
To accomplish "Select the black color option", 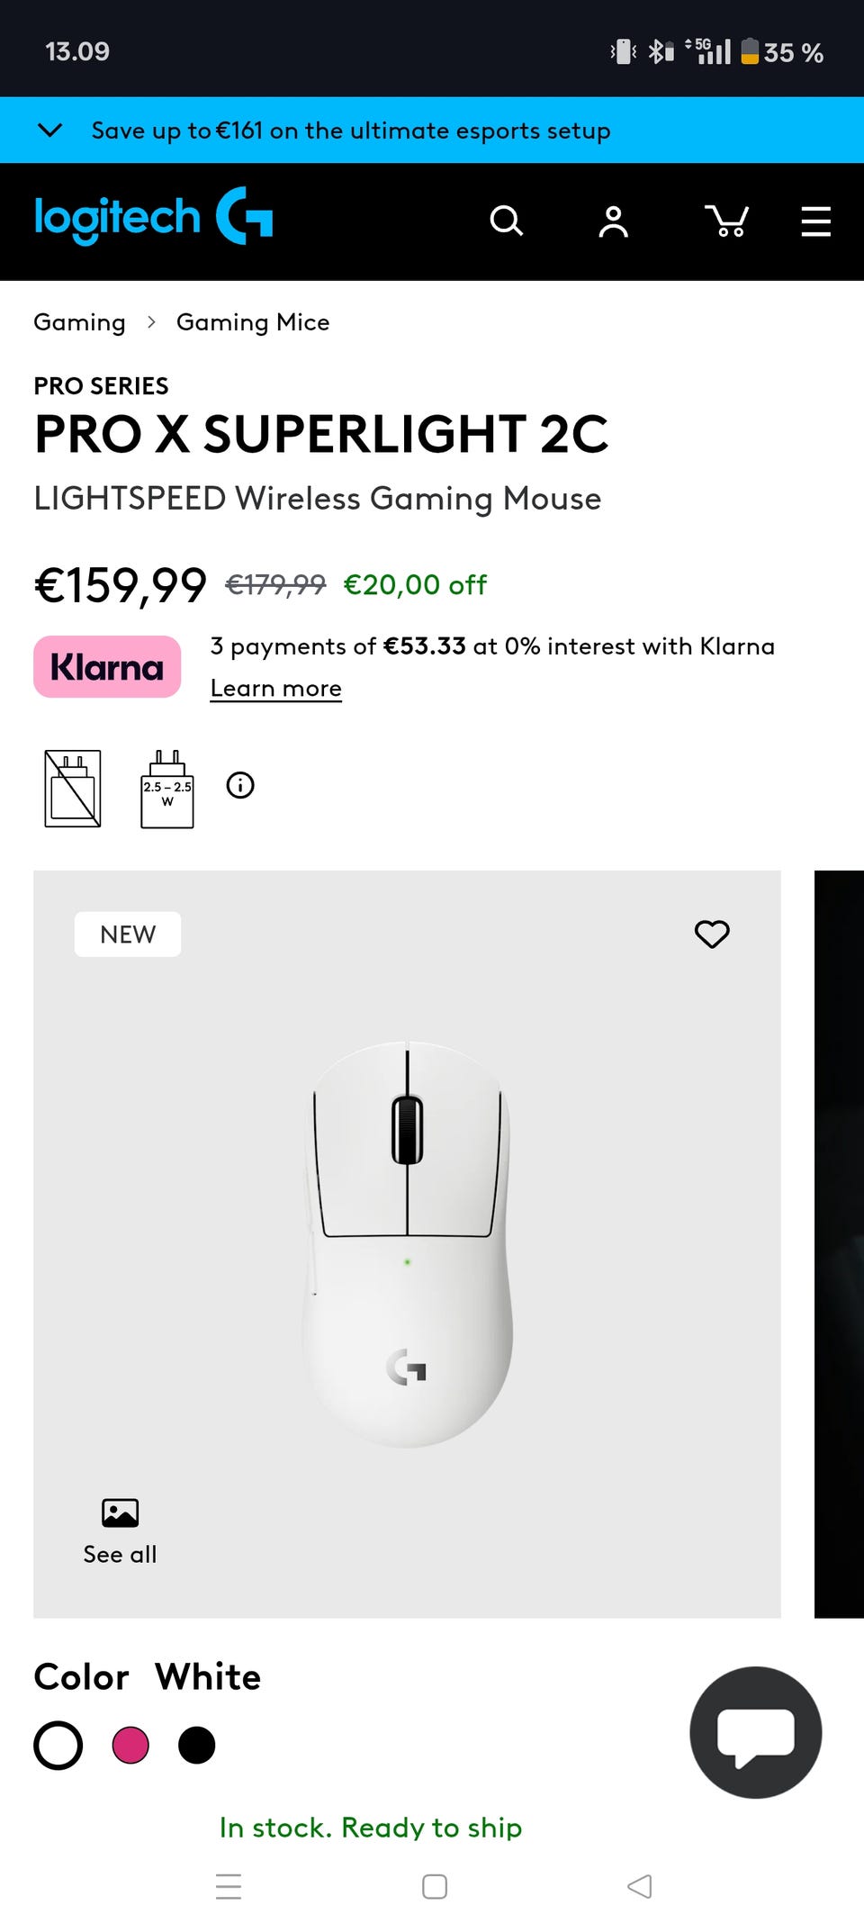I will tap(197, 1746).
